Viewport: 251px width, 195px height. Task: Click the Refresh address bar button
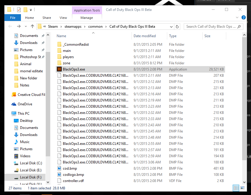pyautogui.click(x=177, y=27)
